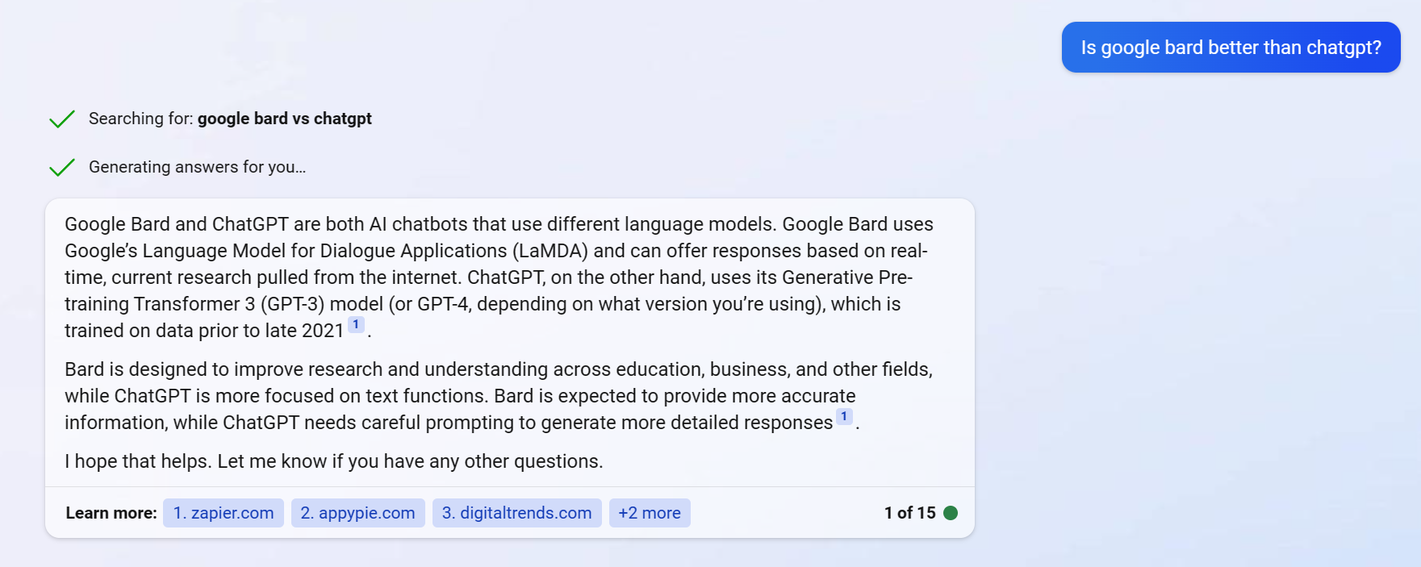This screenshot has height=567, width=1421.
Task: Select the user message 'Is google bard better than chatgpt?'
Action: 1231,48
